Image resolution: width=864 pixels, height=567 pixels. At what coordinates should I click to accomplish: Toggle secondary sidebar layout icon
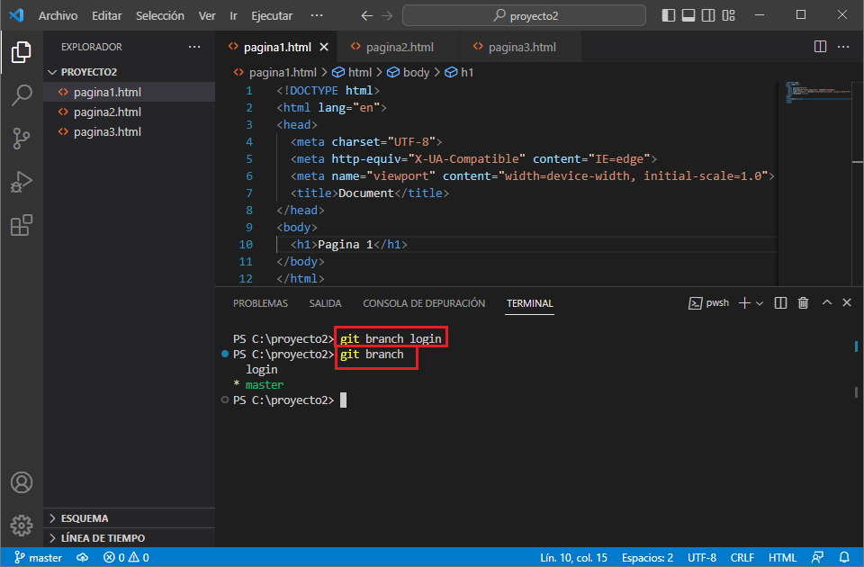[x=708, y=15]
